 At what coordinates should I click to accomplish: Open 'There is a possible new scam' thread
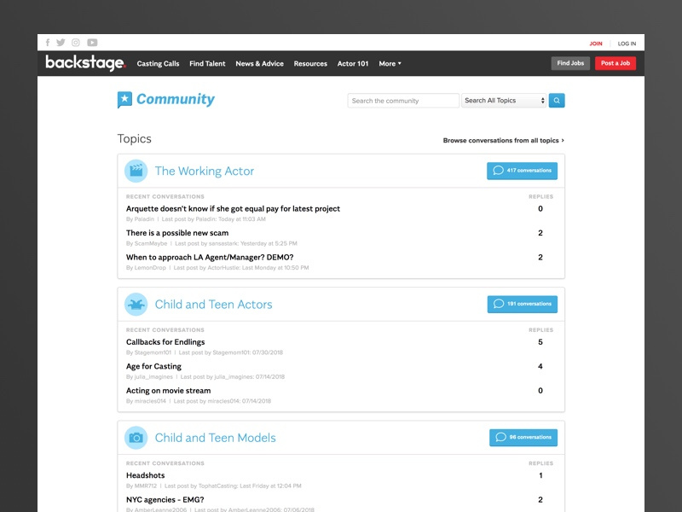point(177,233)
